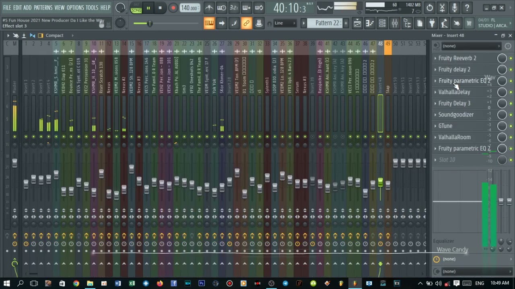Open Photoshop from the taskbar

point(202,283)
